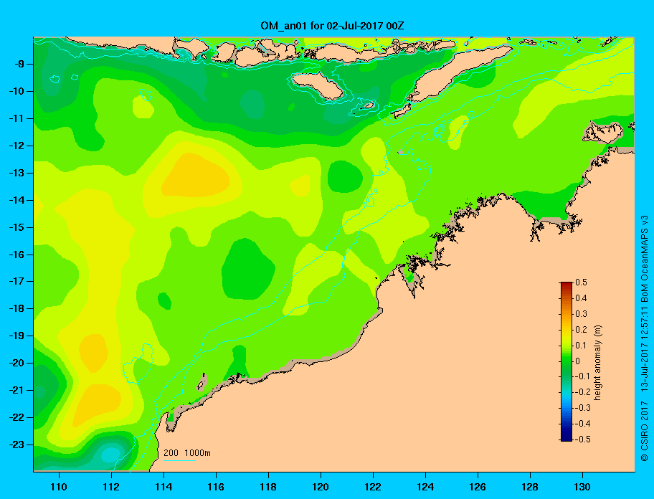Click the 120 longitude axis label
The width and height of the screenshot is (654, 499).
321,487
